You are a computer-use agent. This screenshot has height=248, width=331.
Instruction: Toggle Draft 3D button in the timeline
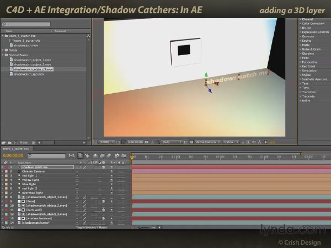tap(87, 156)
